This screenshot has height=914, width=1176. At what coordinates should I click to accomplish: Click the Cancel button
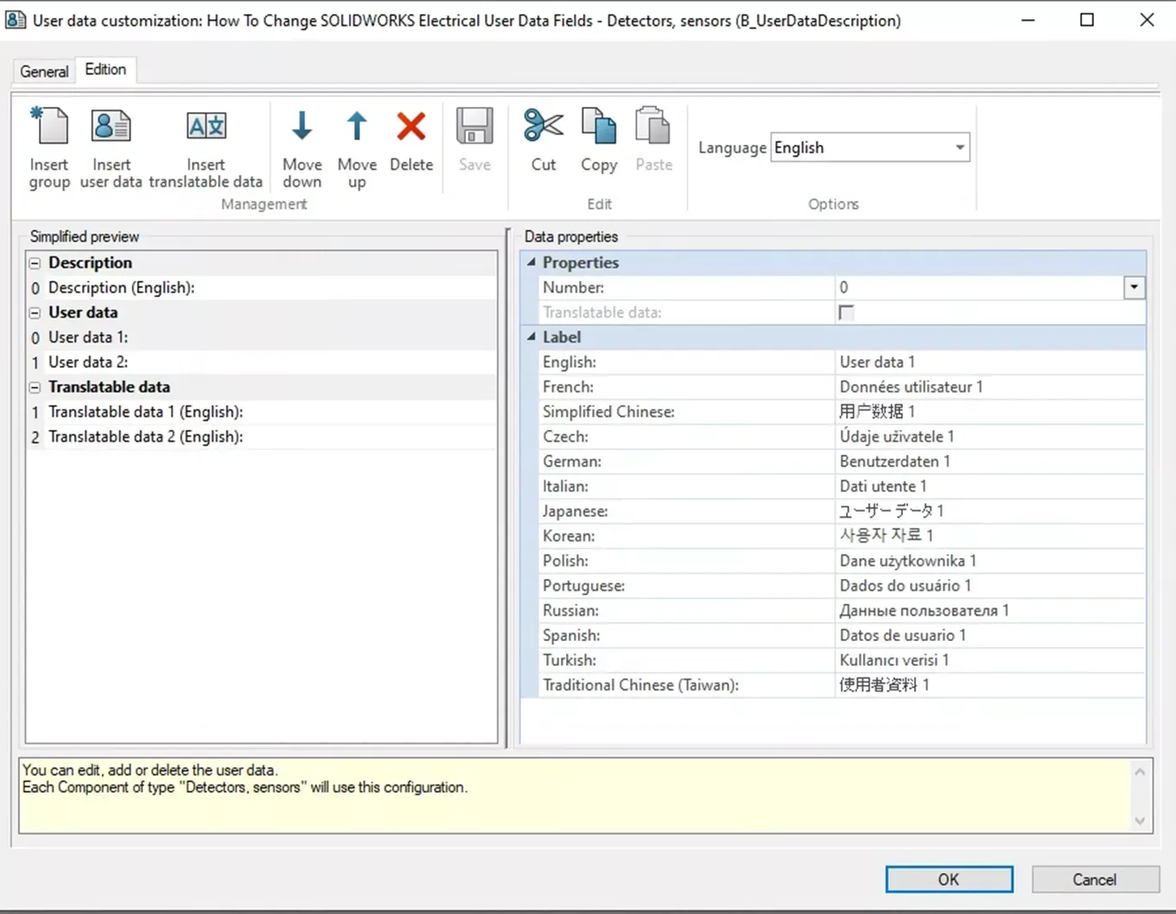pos(1094,880)
